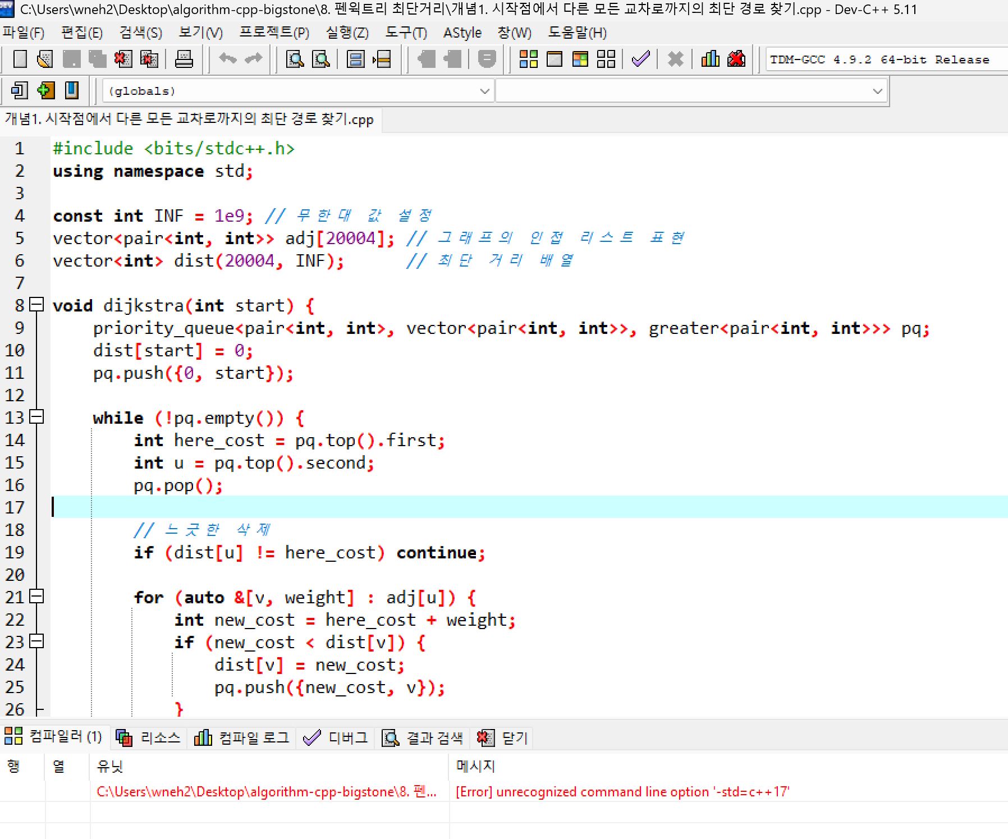This screenshot has height=839, width=1008.
Task: Click the Save All files icon
Action: pos(97,59)
